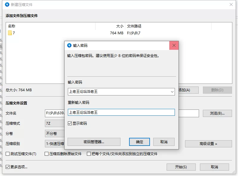Confirm password with 确定 button
Viewport: 238px width, 176px height.
[140, 142]
